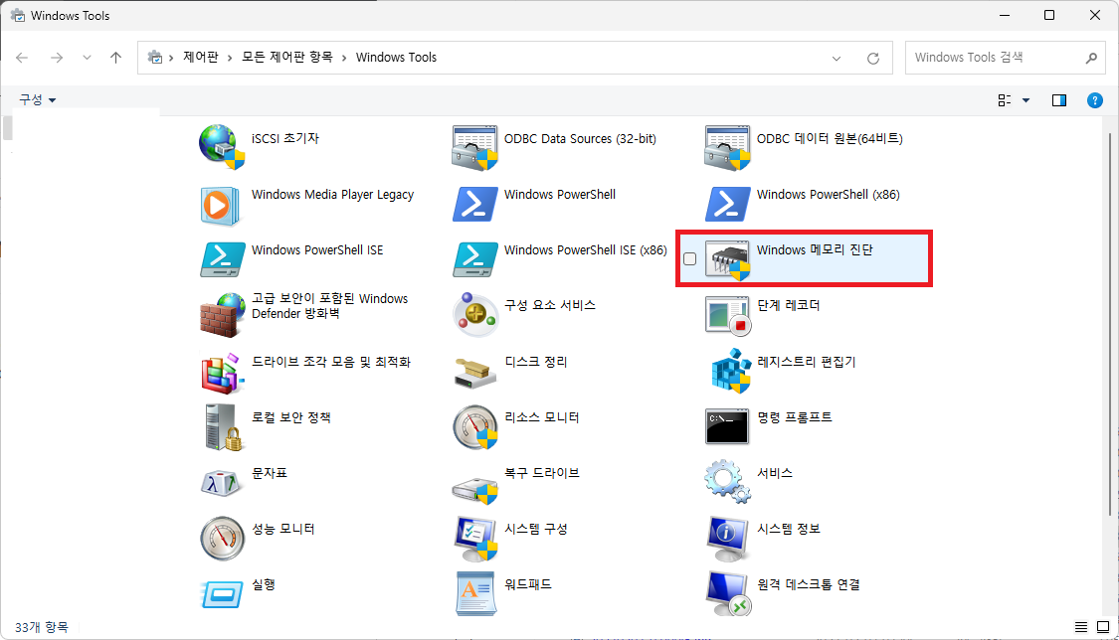Click the Windows Tools 검색 box
This screenshot has width=1119, height=640.
tap(1004, 57)
